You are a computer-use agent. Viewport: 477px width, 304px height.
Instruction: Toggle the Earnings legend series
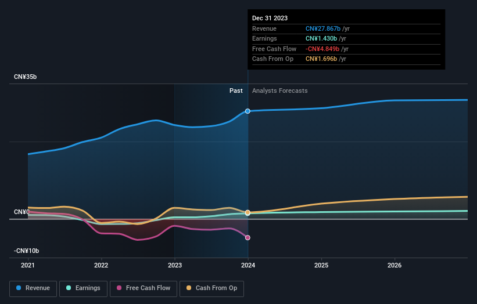(x=83, y=288)
